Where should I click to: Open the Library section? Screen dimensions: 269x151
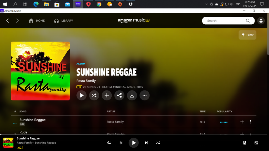tap(64, 21)
